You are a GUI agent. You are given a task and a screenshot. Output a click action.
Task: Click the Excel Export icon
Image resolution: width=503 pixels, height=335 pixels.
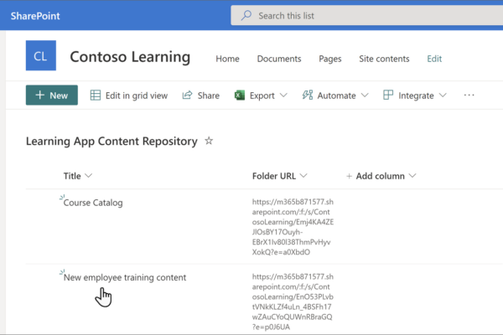(x=239, y=95)
